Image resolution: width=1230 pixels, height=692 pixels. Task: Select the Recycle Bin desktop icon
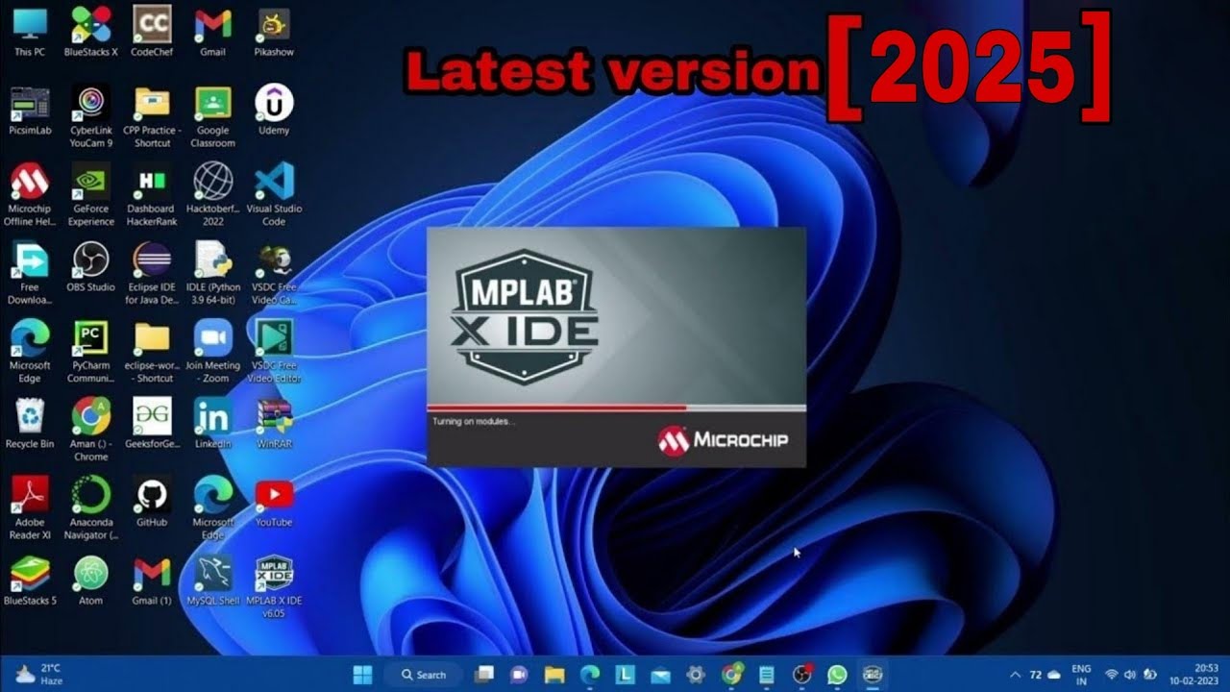pyautogui.click(x=30, y=424)
